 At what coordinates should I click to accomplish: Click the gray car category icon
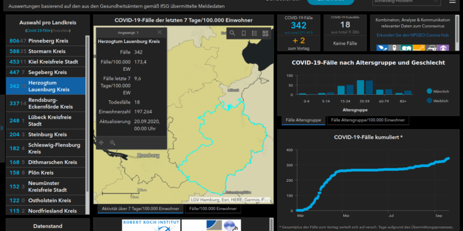pyautogui.click(x=431, y=47)
